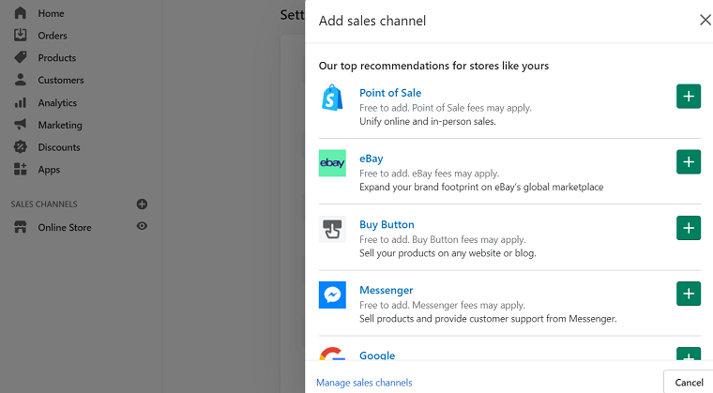Open Online Store sales channel
The width and height of the screenshot is (713, 393).
pos(65,227)
